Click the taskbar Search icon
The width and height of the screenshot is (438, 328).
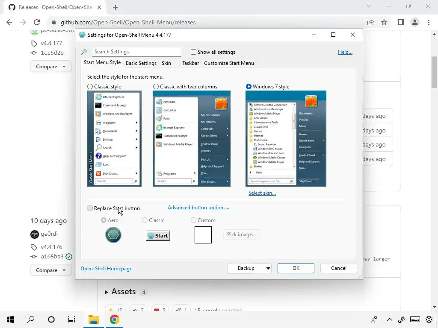pyautogui.click(x=31, y=319)
